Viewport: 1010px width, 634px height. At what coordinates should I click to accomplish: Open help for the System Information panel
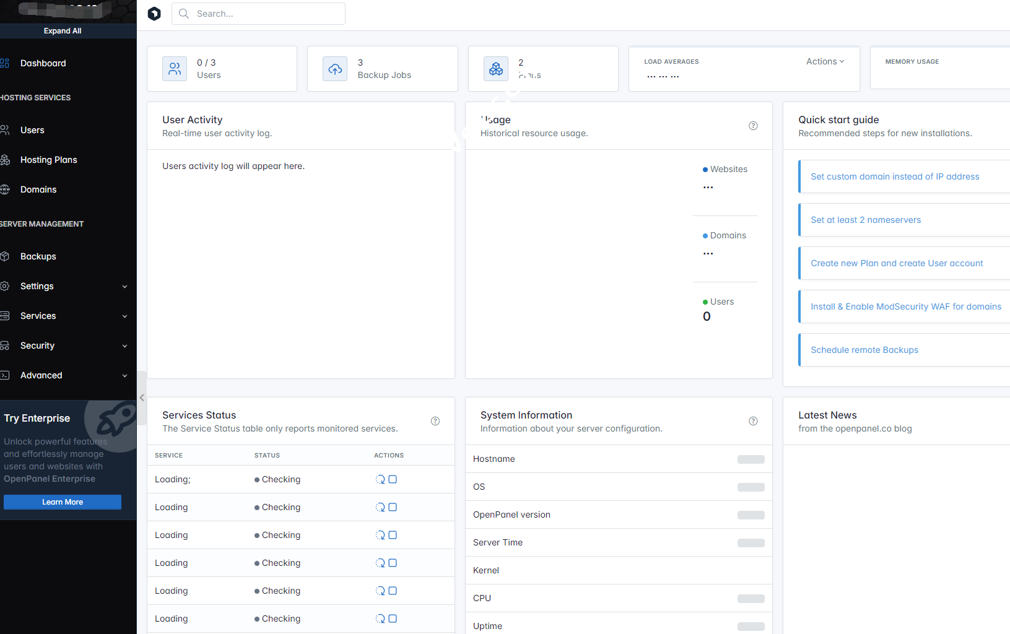(x=753, y=421)
